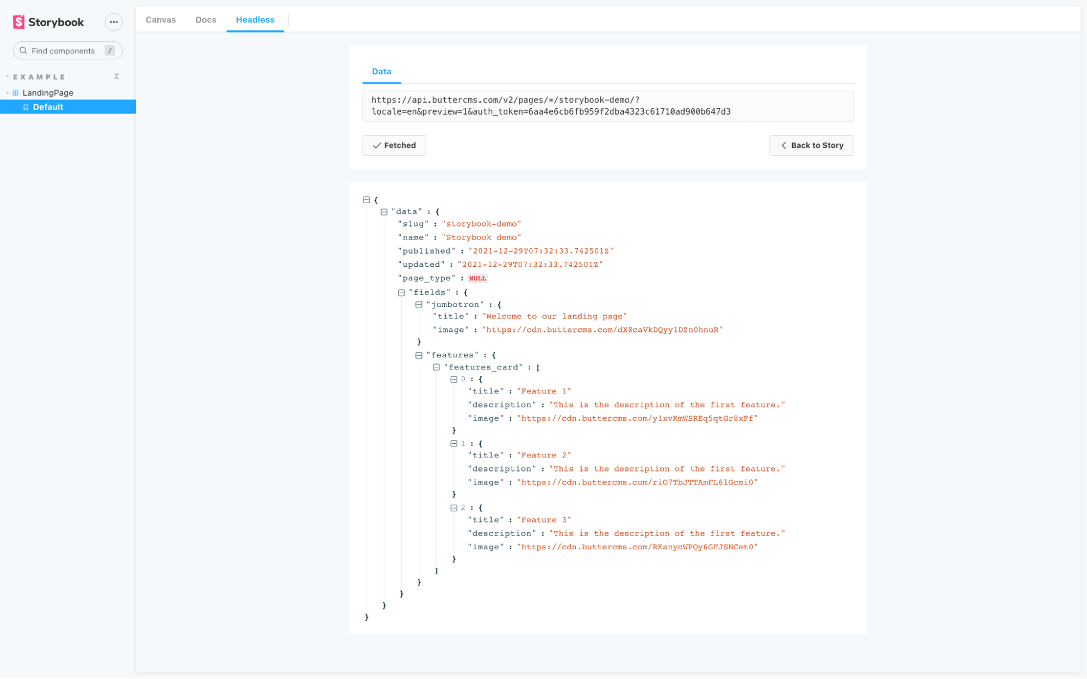Collapse the "features_card" array
1087x679 pixels.
pos(436,368)
